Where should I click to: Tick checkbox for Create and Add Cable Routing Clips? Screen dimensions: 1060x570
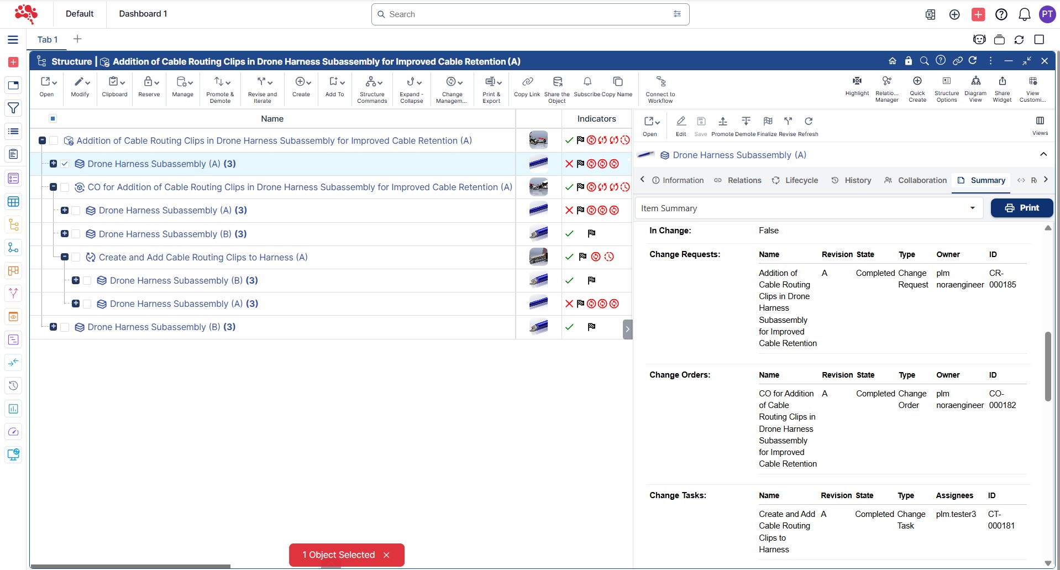[76, 257]
